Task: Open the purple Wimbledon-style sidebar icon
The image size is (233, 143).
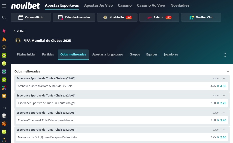Action: (x=4, y=72)
